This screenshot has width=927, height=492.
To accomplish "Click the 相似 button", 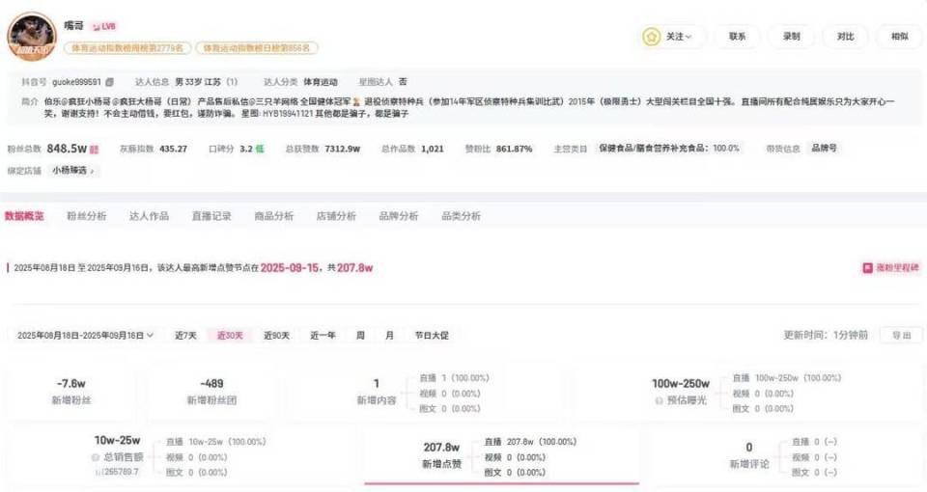I will (x=900, y=37).
